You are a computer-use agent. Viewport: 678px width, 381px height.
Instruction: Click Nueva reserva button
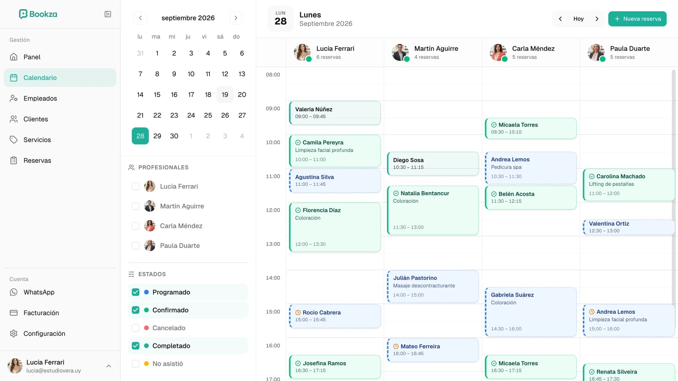pyautogui.click(x=637, y=19)
